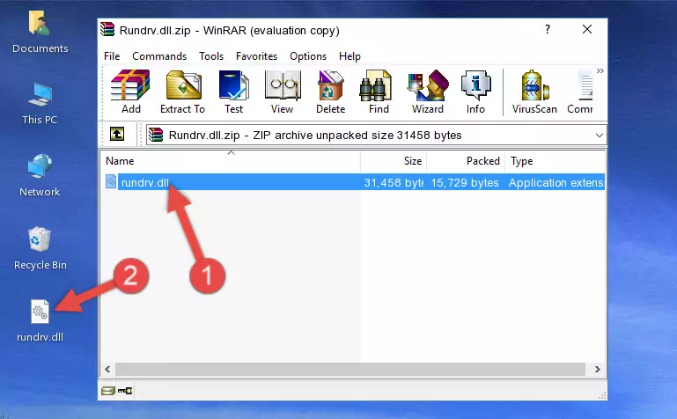The height and width of the screenshot is (419, 677).
Task: Select the Delete toolbar icon
Action: click(331, 92)
